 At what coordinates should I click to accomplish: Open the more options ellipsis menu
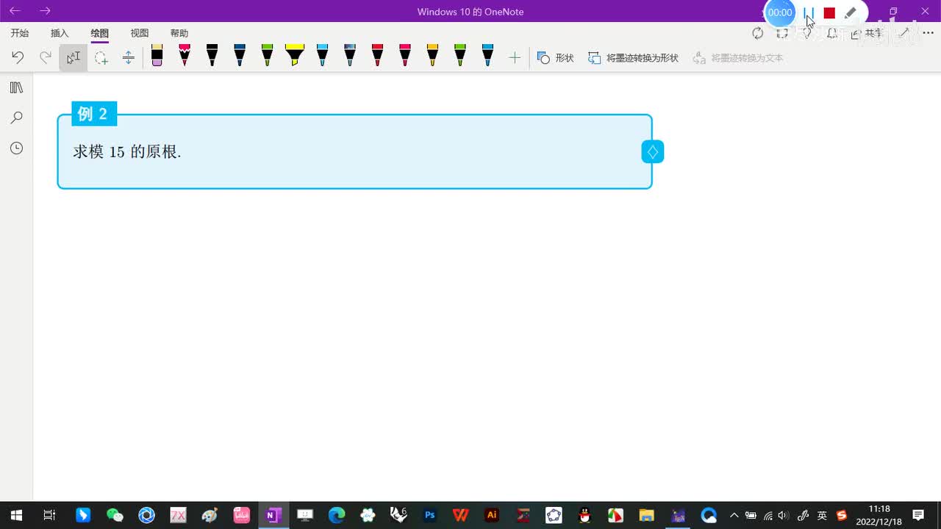point(928,33)
